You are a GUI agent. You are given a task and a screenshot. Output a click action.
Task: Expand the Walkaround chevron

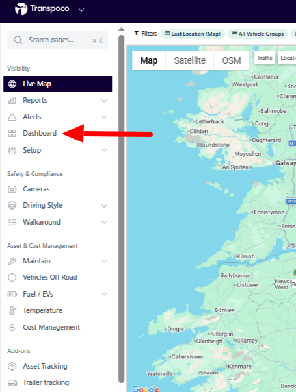[104, 222]
